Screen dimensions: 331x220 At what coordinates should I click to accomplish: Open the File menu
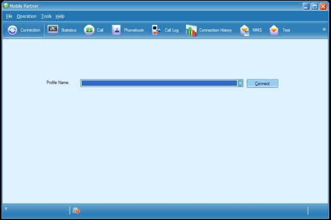(x=9, y=16)
